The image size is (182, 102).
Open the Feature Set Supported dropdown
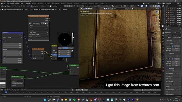pyautogui.click(x=176, y=35)
